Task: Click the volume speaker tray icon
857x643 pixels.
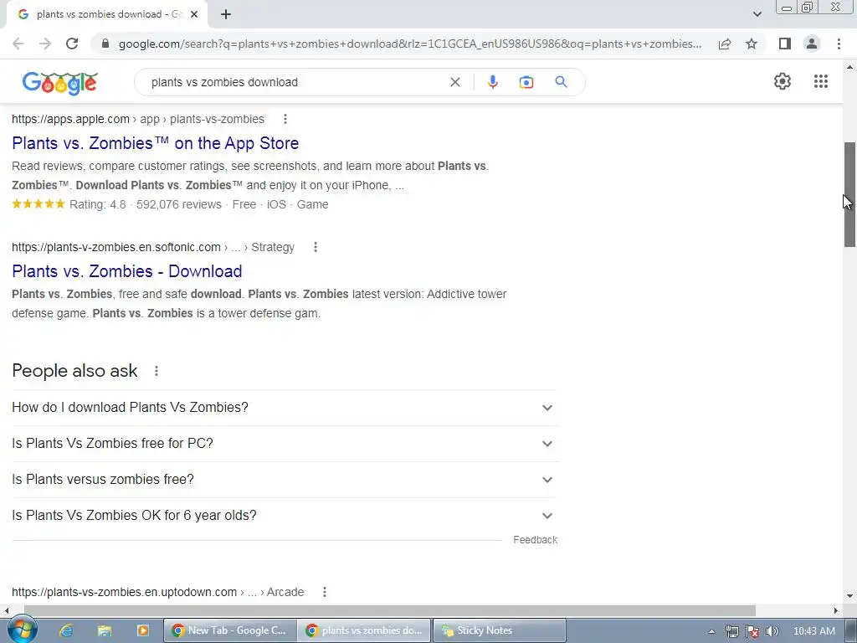Action: pyautogui.click(x=772, y=631)
